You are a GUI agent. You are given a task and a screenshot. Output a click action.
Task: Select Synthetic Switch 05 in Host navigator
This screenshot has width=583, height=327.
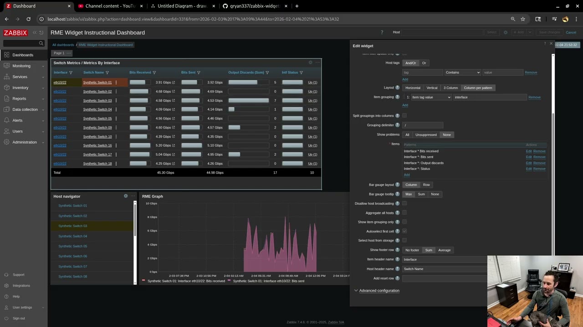[73, 246]
